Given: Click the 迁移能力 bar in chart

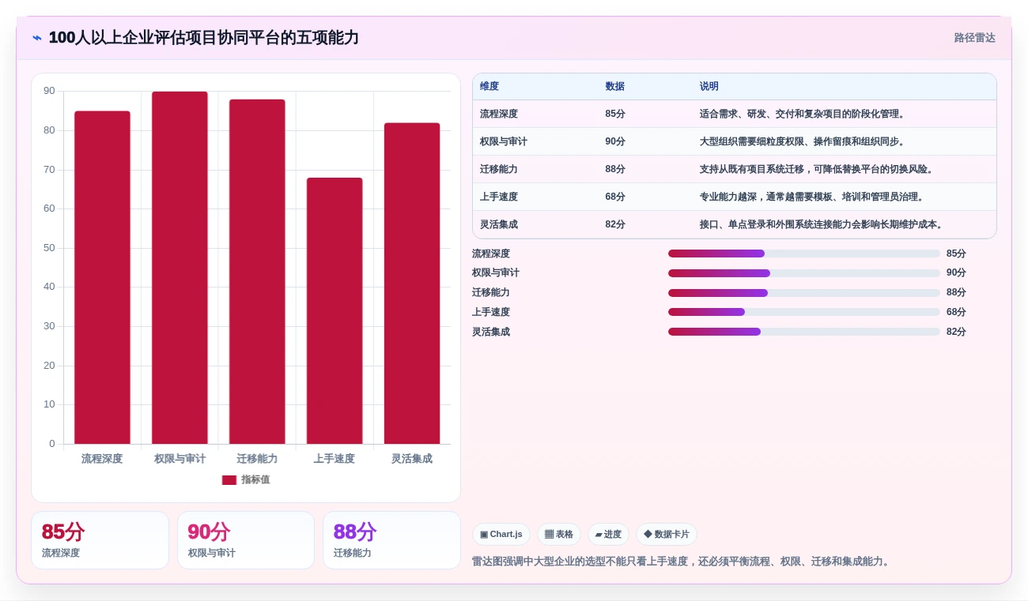Looking at the screenshot, I should click(257, 272).
